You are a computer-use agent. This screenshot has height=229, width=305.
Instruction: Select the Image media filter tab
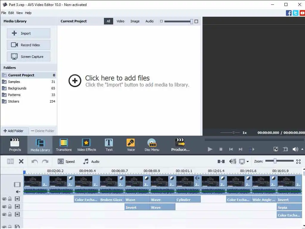[135, 21]
